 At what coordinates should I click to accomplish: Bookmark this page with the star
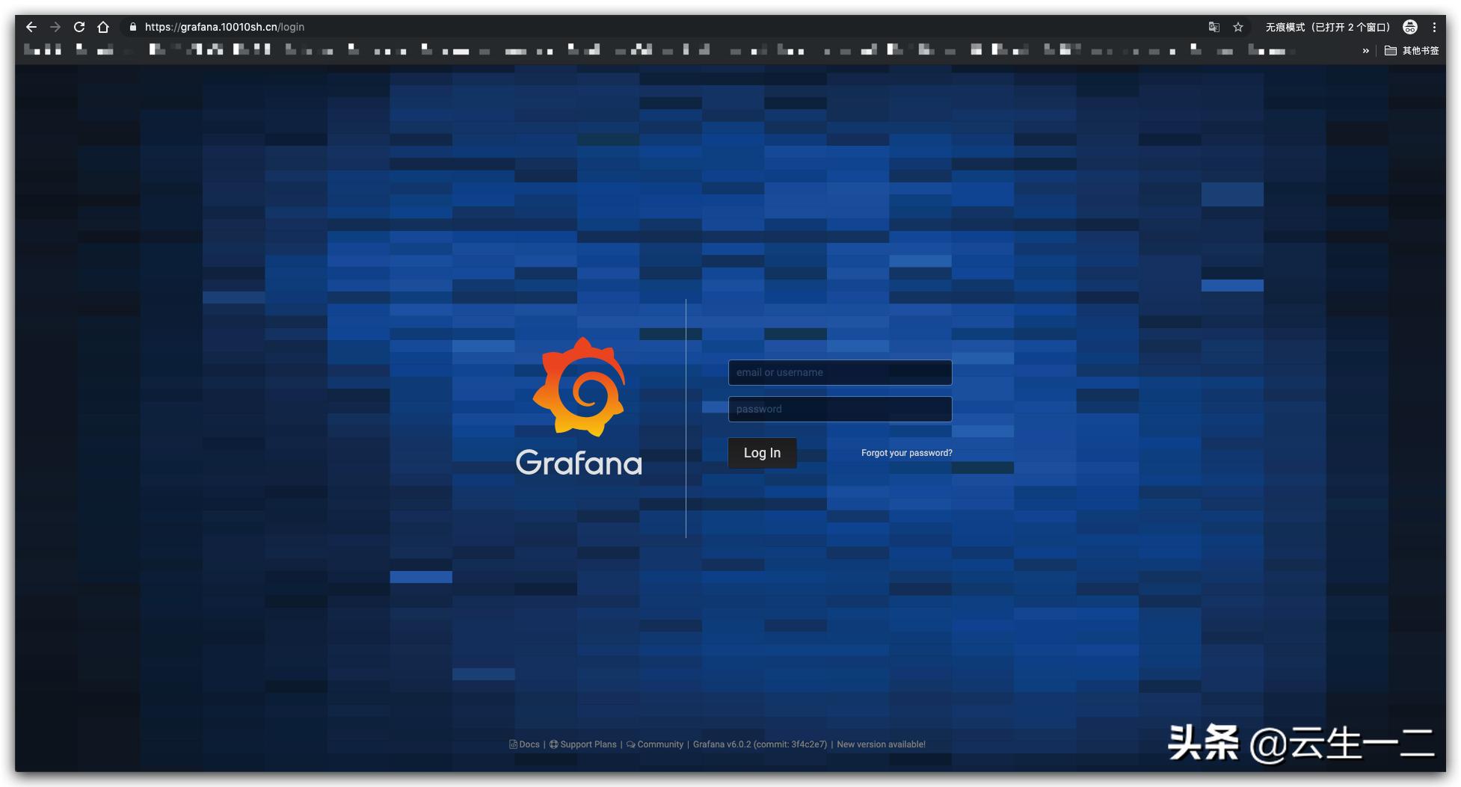tap(1238, 27)
